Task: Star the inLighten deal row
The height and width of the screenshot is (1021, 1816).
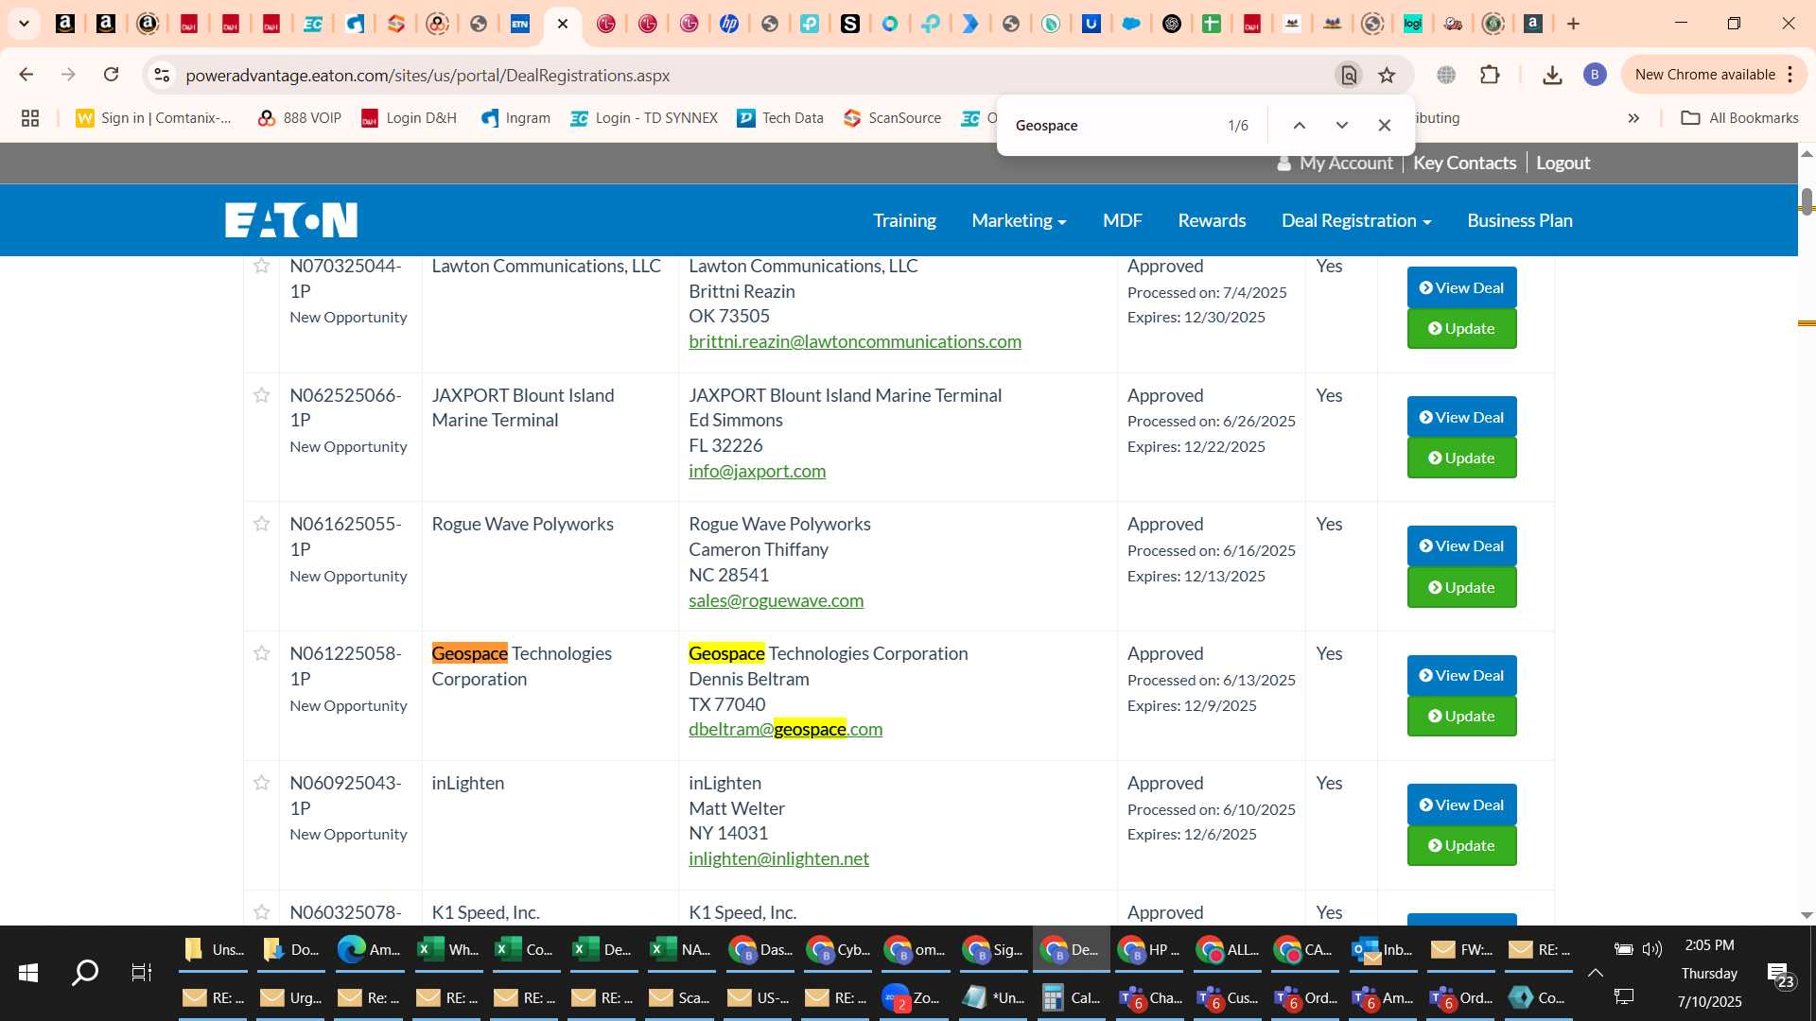Action: point(262,783)
